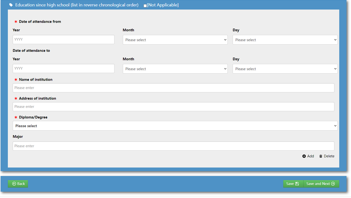Expand Month dropdown for attendance to
The image size is (351, 198).
(x=175, y=69)
